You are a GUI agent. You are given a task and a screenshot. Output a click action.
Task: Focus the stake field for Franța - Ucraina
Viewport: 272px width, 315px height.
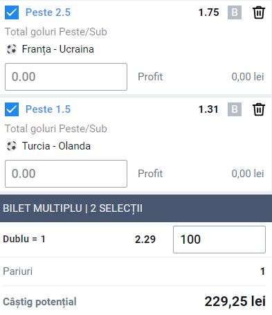pos(66,77)
